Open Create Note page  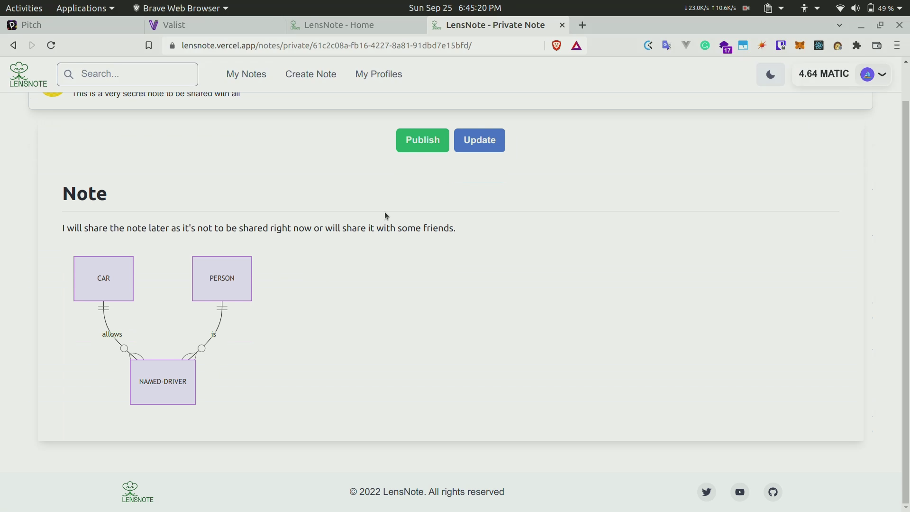310,74
